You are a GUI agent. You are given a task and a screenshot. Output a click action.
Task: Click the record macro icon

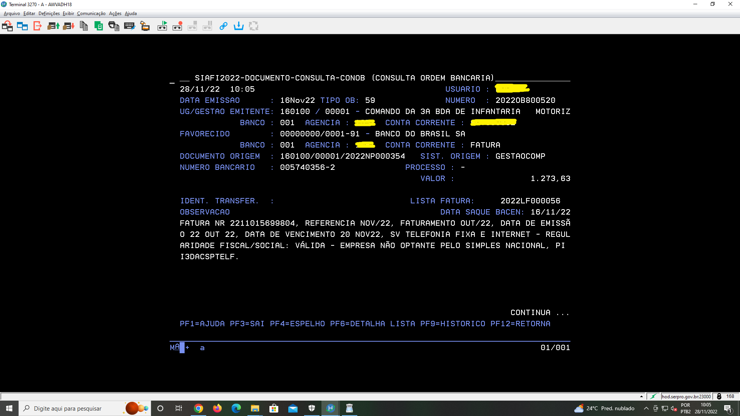pyautogui.click(x=177, y=26)
